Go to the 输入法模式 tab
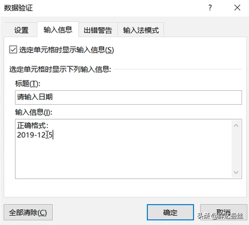Screen dimensions: 249x225 point(141,30)
